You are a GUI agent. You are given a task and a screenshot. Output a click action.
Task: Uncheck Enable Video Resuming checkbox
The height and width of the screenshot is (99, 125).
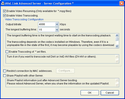[4, 11]
